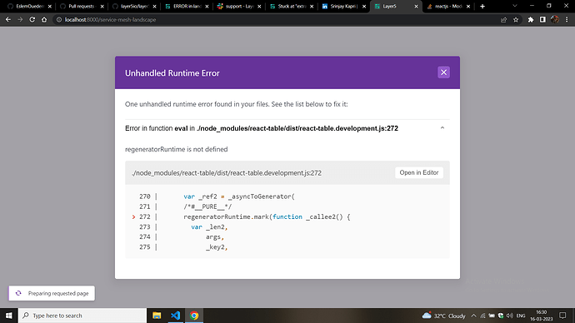Viewport: 575px width, 323px height.
Task: Switch to the Pull requests tab
Action: coord(82,6)
